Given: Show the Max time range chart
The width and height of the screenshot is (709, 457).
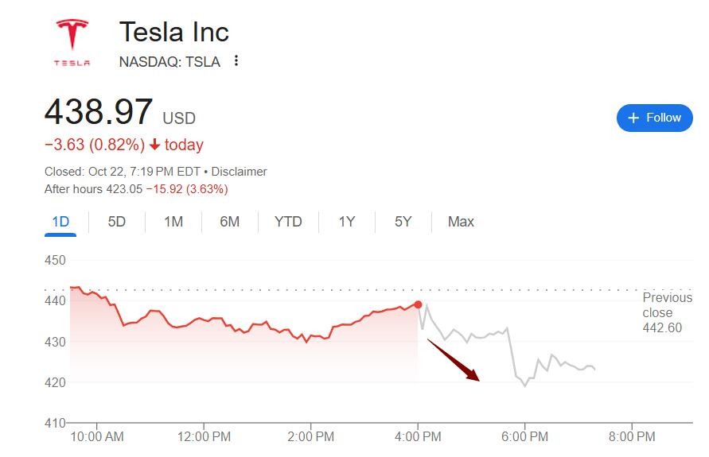Looking at the screenshot, I should (461, 222).
